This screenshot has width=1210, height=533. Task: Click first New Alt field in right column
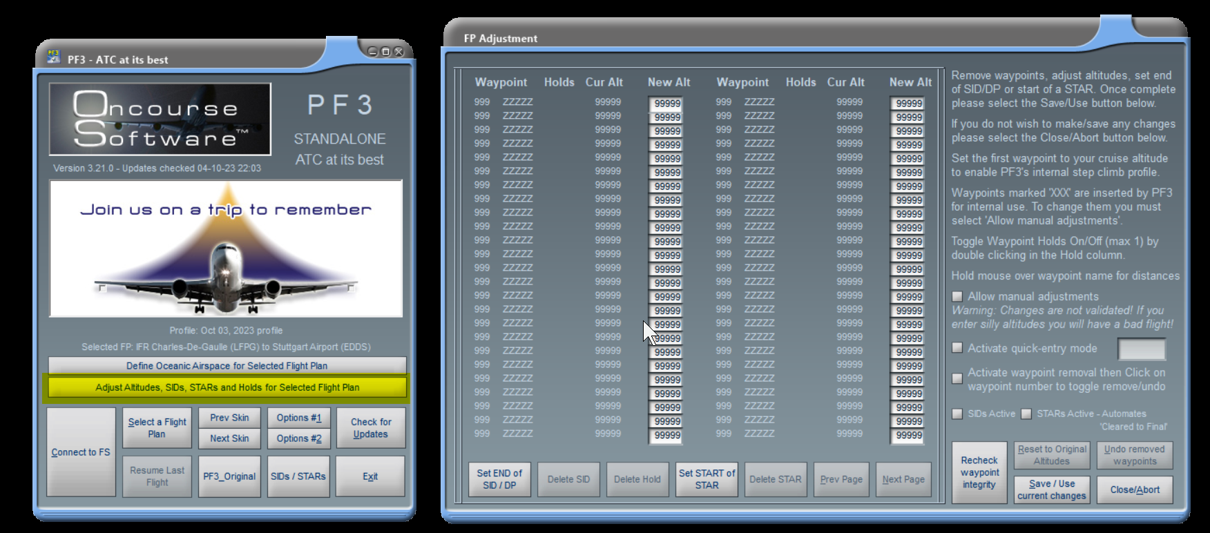click(x=907, y=104)
